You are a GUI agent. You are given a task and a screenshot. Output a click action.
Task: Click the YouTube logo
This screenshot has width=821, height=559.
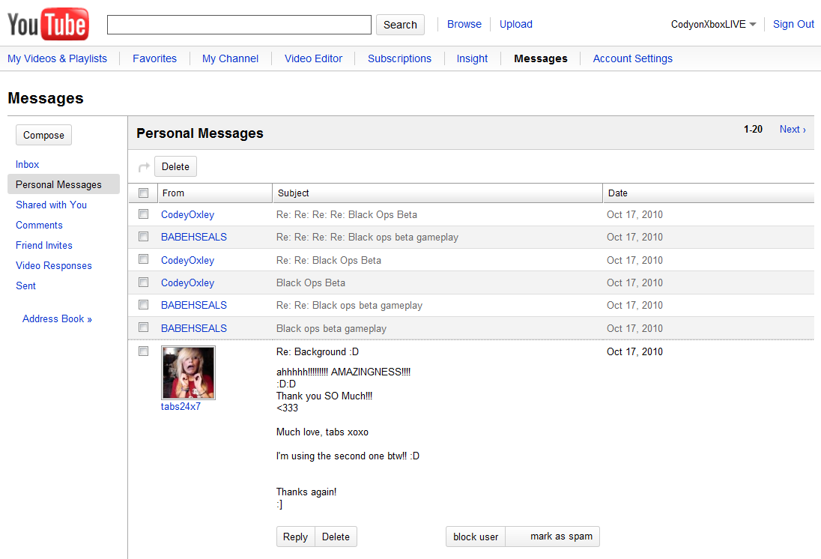pyautogui.click(x=48, y=25)
